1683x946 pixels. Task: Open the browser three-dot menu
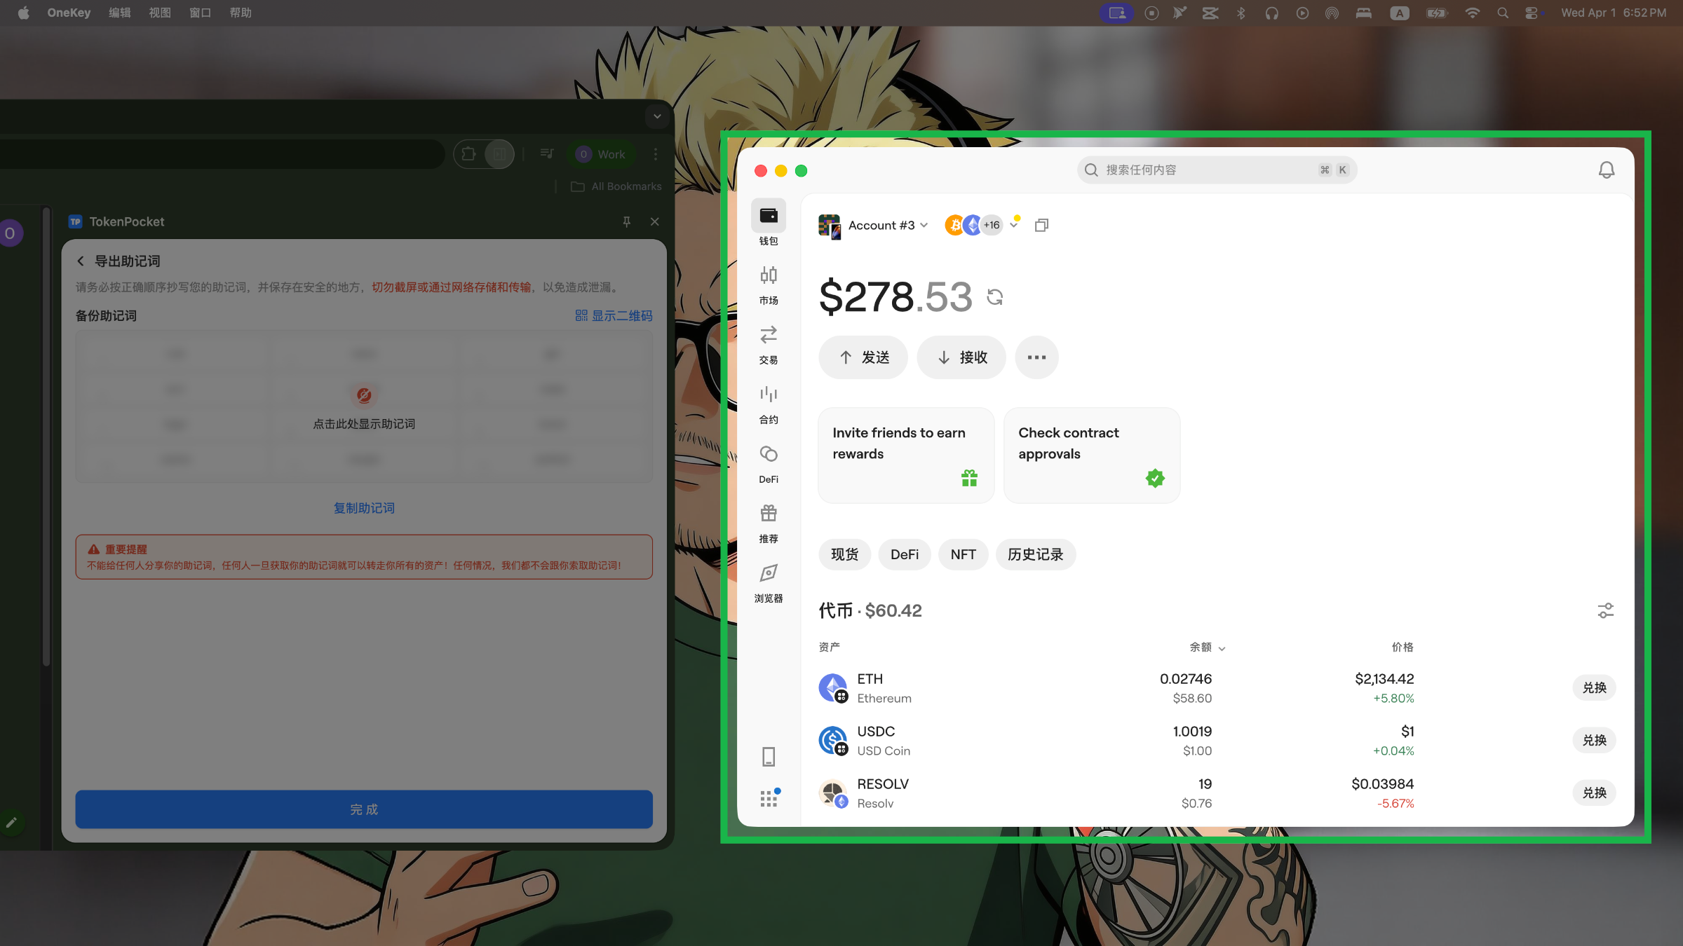[x=656, y=154]
